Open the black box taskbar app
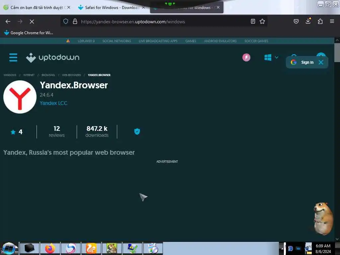 pos(30,248)
